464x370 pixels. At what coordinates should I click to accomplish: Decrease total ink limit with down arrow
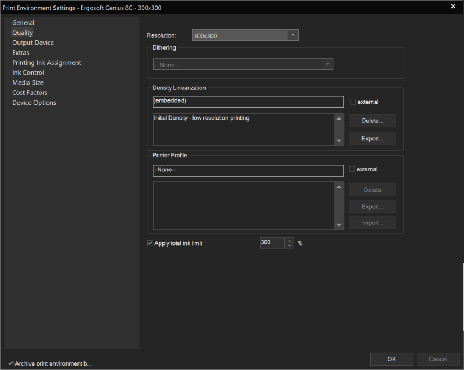(290, 246)
